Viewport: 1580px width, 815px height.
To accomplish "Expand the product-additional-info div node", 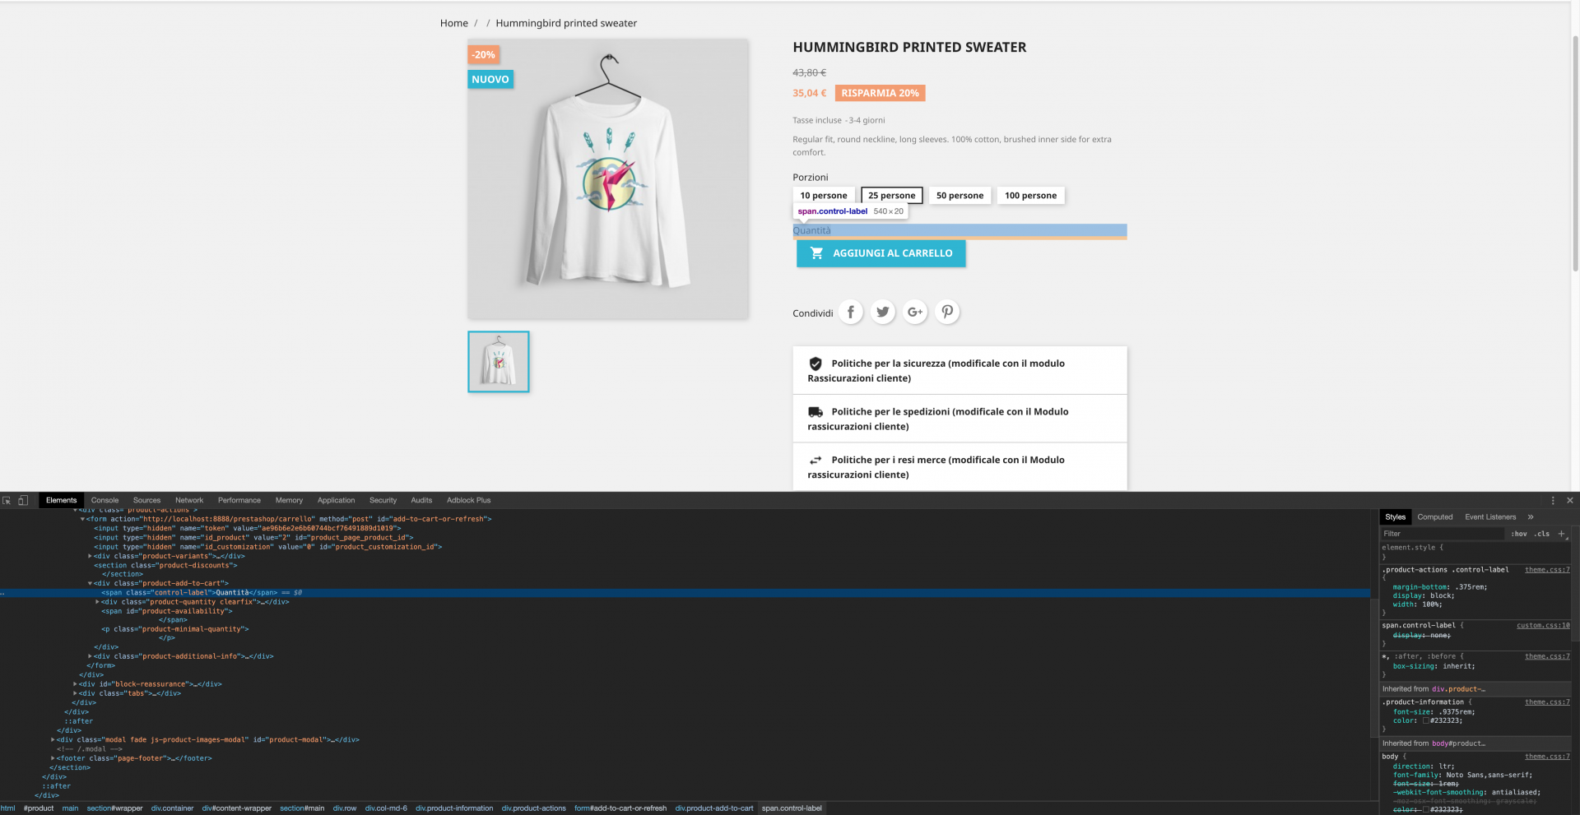I will [x=90, y=656].
